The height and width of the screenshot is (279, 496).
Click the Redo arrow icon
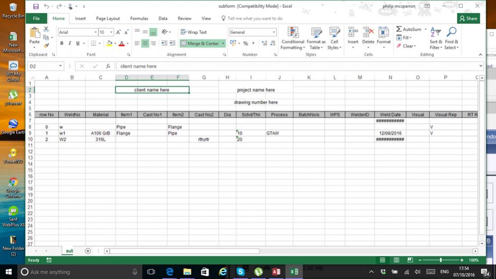pyautogui.click(x=59, y=6)
